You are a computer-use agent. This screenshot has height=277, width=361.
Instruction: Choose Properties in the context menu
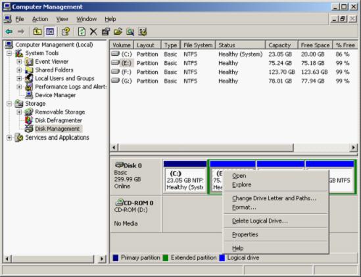pos(276,234)
